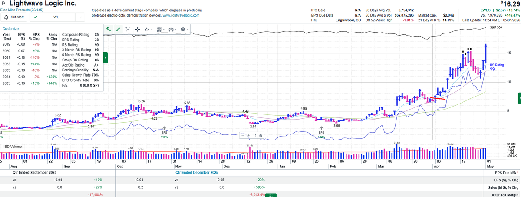Viewport: 521px width, 197px height.
Task: Click the Set Alert bell button
Action: [14, 17]
